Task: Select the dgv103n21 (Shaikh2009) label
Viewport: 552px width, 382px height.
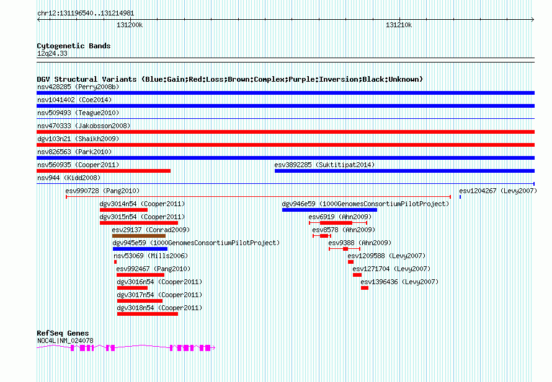Action: tap(78, 139)
